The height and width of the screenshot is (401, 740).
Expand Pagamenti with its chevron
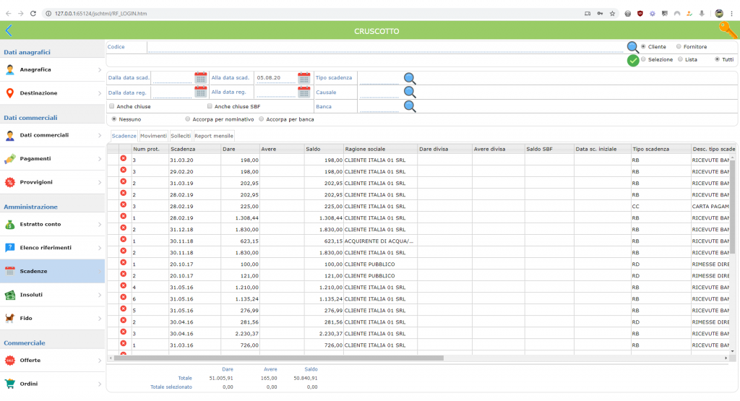pyautogui.click(x=100, y=159)
